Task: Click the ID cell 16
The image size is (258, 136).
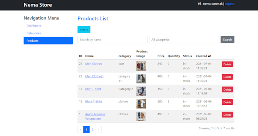Action: pyautogui.click(x=80, y=102)
